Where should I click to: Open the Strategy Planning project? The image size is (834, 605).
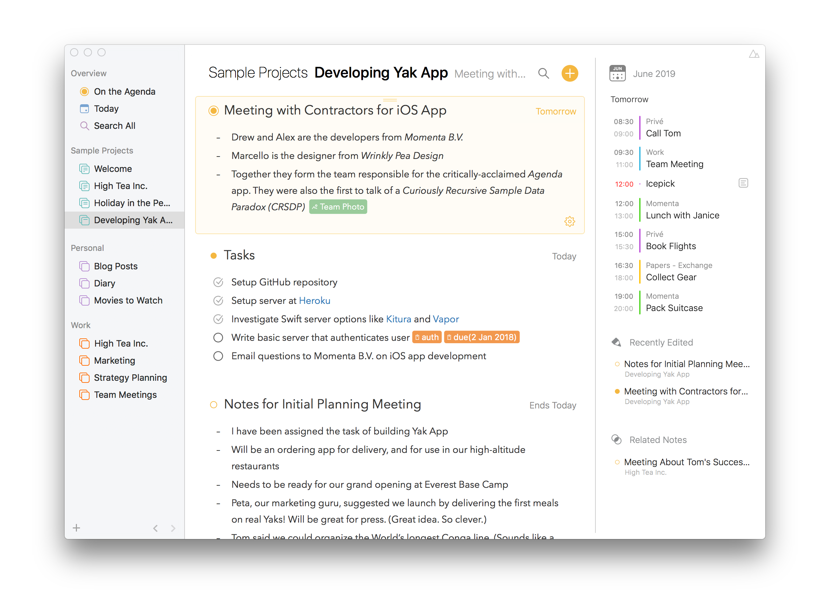coord(124,378)
